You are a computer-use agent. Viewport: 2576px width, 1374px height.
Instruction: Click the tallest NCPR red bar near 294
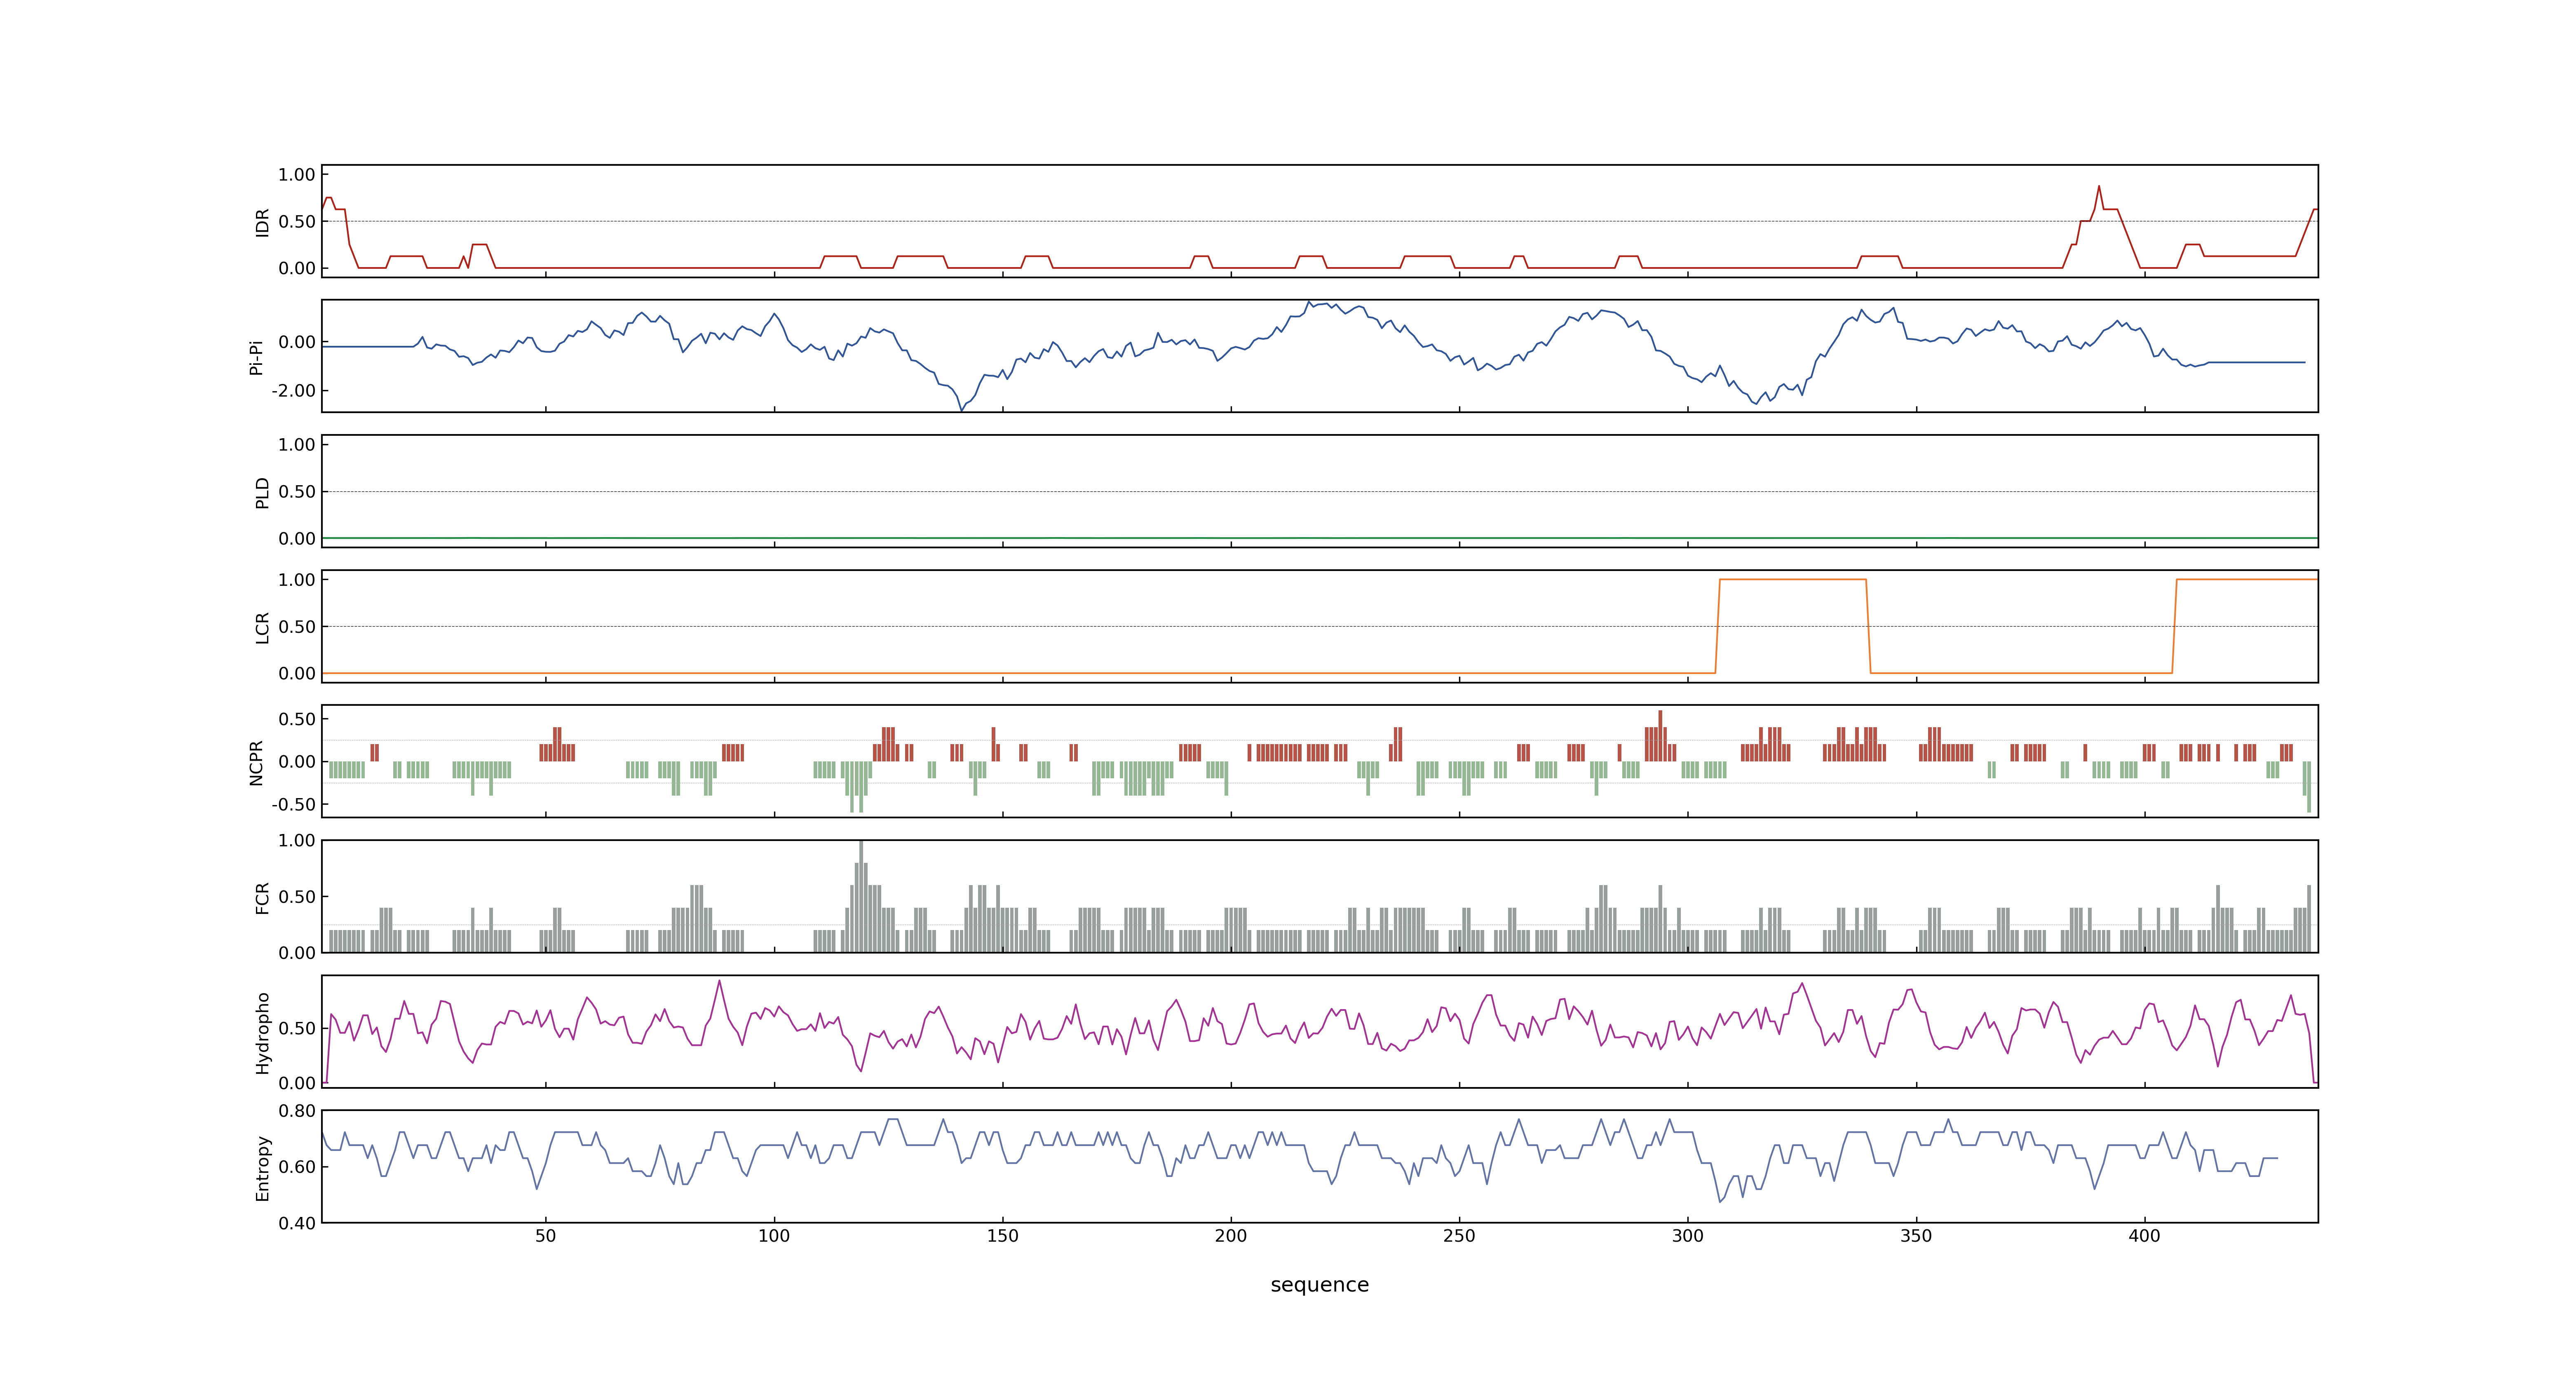click(1660, 736)
